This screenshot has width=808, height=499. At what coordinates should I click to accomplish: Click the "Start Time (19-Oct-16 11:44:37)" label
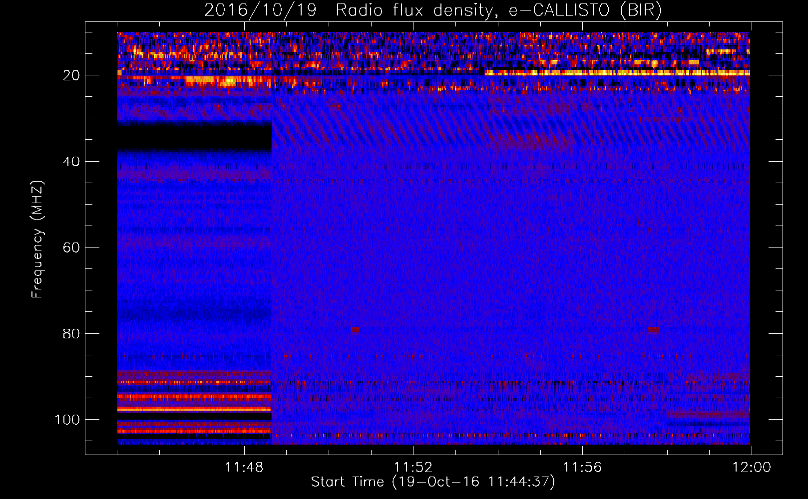(433, 482)
